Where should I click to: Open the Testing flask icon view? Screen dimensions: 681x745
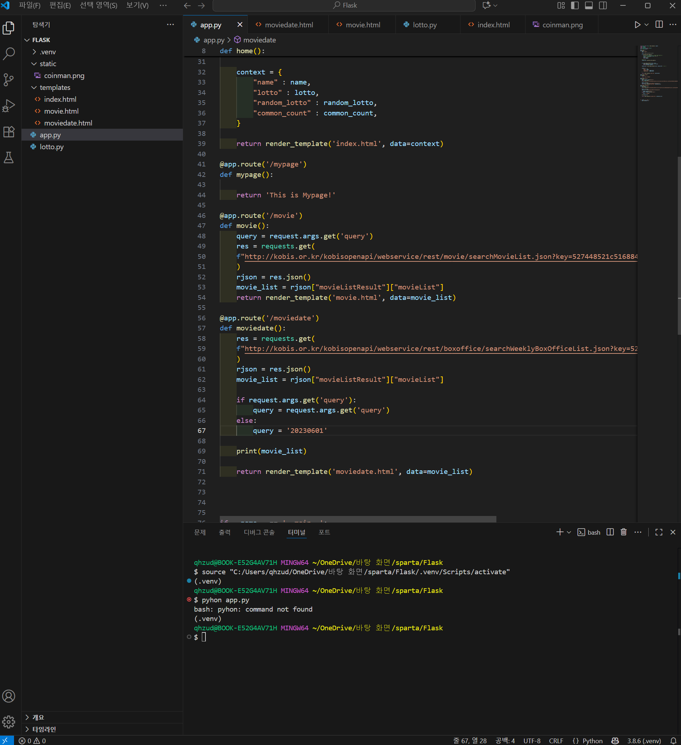point(9,157)
